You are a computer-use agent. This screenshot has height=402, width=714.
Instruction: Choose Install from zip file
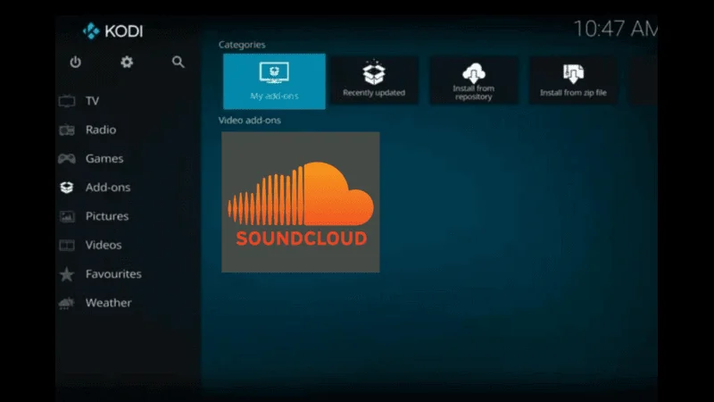[x=573, y=80]
